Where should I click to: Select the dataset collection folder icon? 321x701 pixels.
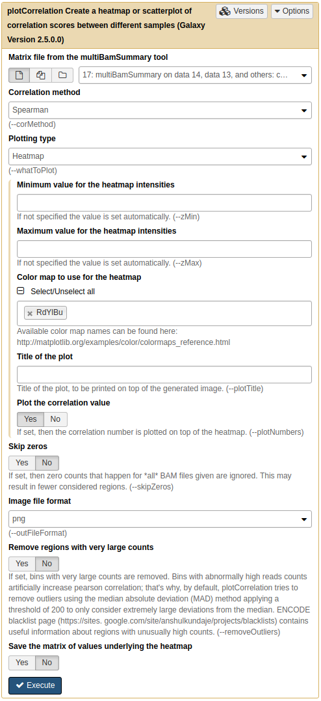click(x=62, y=75)
